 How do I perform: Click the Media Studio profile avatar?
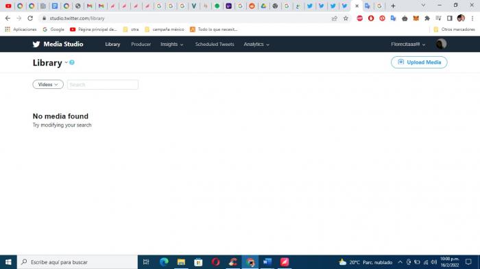tap(441, 44)
